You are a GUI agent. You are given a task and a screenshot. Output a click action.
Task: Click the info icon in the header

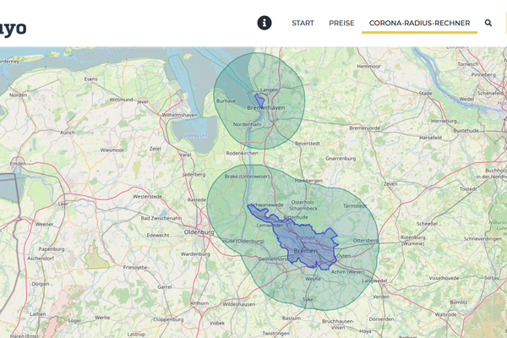[264, 23]
